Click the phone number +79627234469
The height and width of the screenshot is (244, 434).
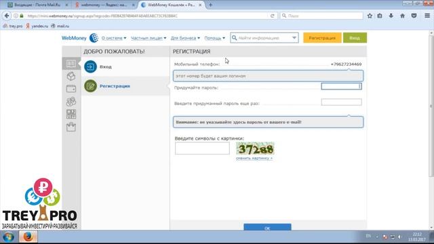click(346, 64)
